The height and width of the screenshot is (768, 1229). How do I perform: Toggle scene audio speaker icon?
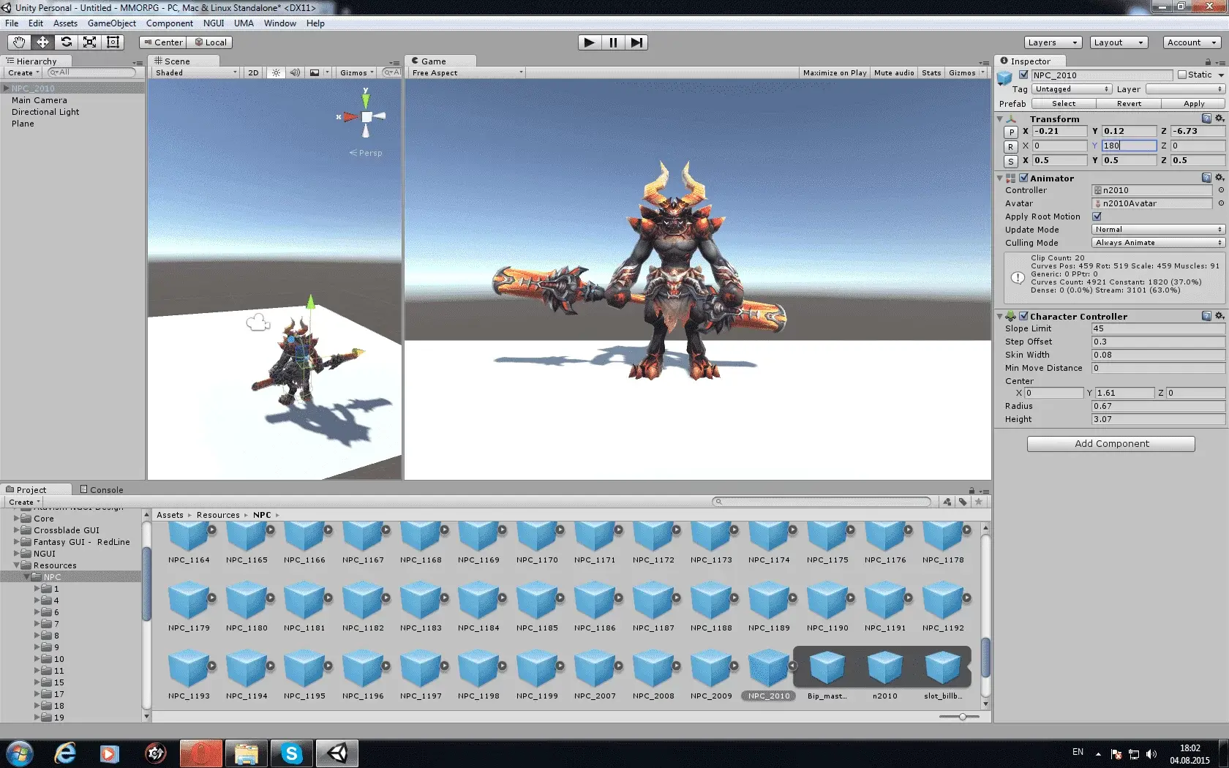295,73
